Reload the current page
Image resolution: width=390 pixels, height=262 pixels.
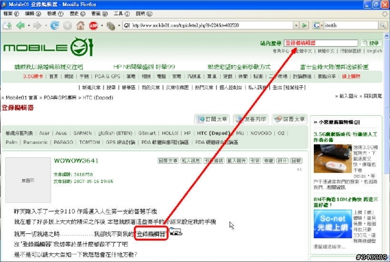pos(54,26)
